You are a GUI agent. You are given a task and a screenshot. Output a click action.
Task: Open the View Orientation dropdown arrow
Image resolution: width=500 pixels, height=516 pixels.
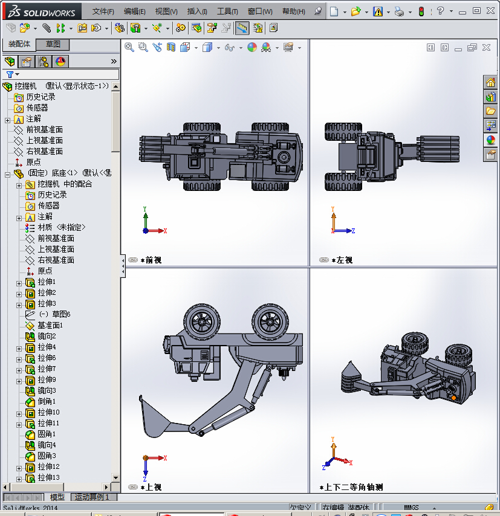pos(196,48)
